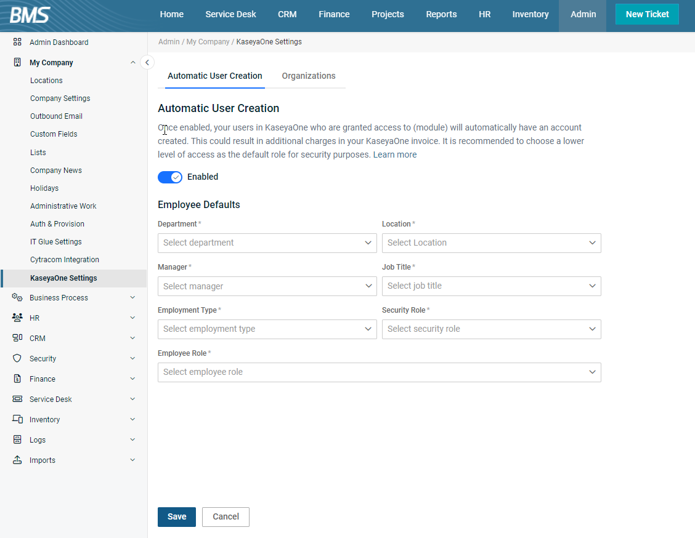Click the Cancel button
Screen dimensions: 695x538
226,516
